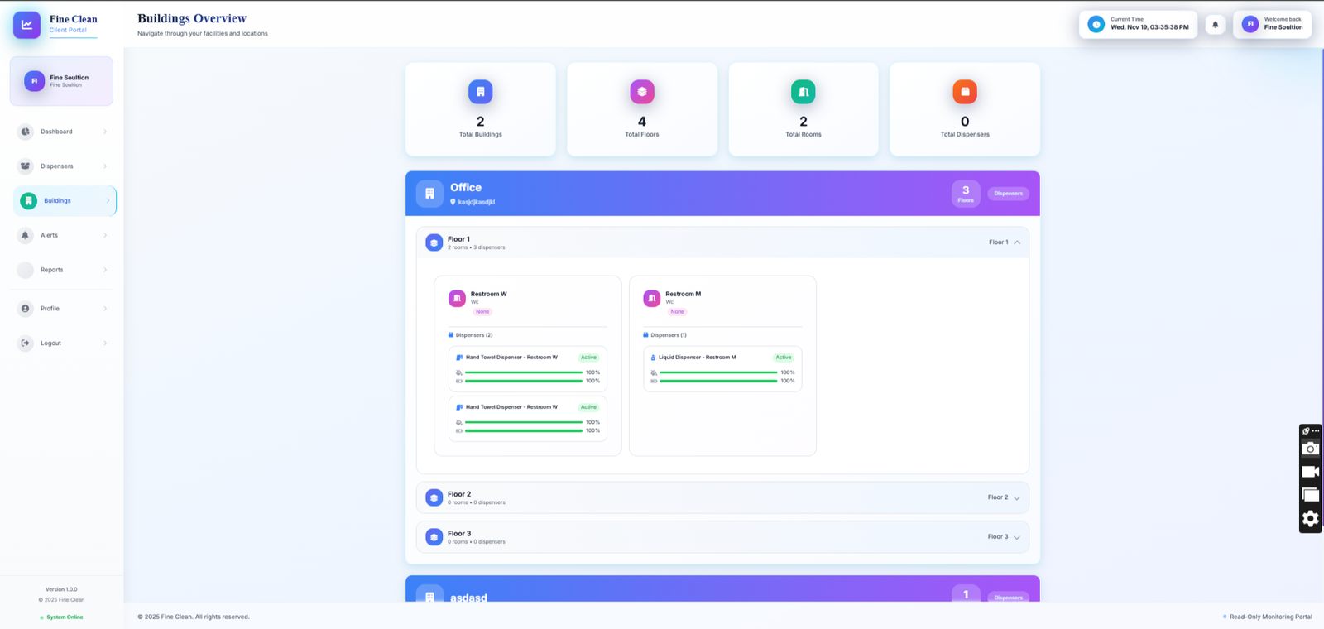
Task: Click the Total Rooms door icon
Action: click(803, 92)
